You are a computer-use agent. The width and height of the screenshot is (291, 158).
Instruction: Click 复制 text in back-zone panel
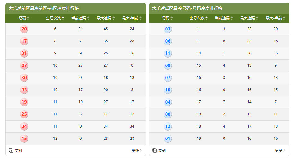(x=162, y=150)
